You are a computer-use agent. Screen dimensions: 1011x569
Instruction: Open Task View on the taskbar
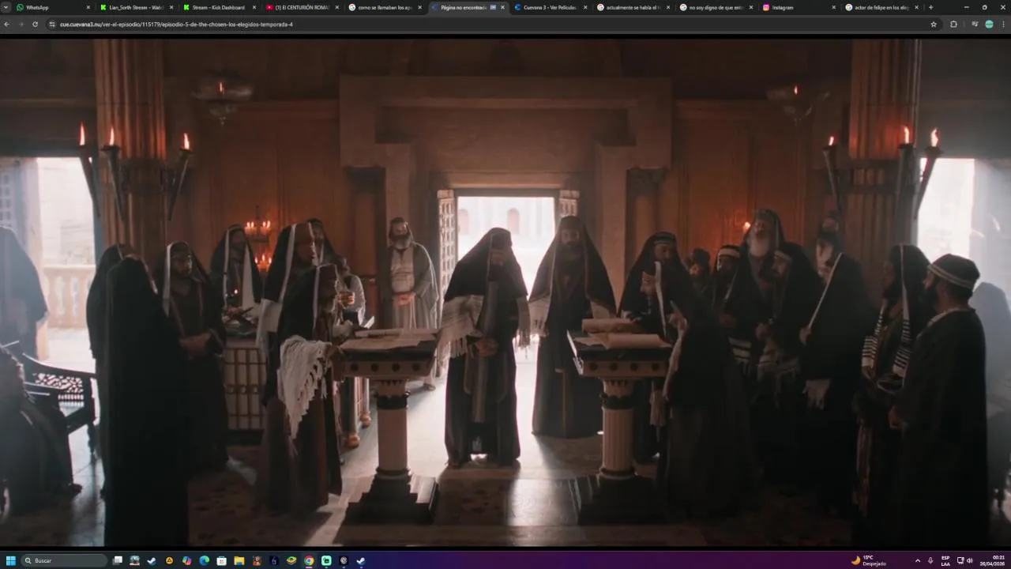[118, 560]
